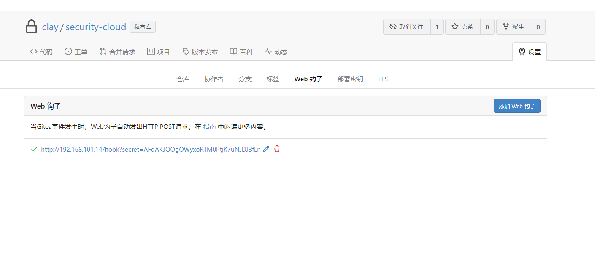Click the fork icon beside 派生
This screenshot has width=595, height=262.
pos(506,27)
